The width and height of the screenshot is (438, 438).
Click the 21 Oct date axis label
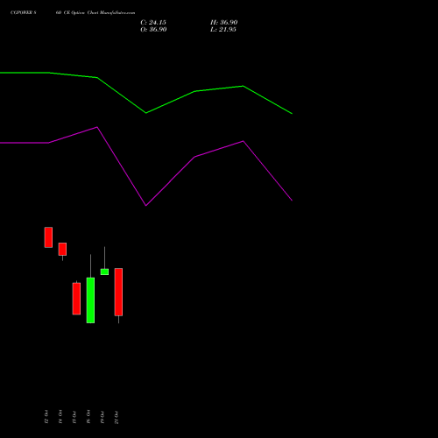point(117,417)
